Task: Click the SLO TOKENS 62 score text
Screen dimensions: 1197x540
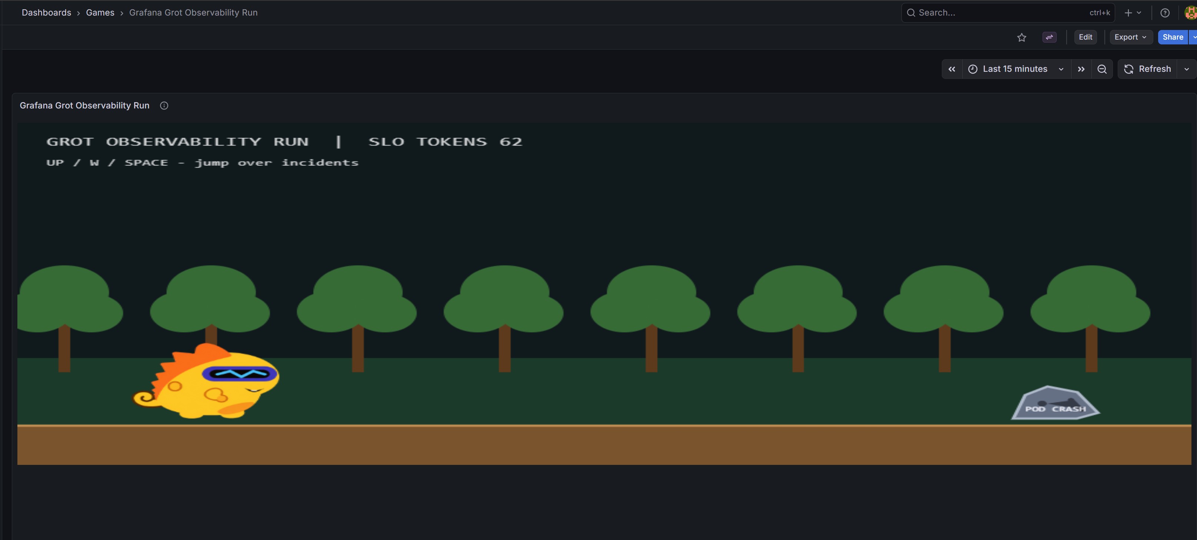Action: click(x=445, y=142)
